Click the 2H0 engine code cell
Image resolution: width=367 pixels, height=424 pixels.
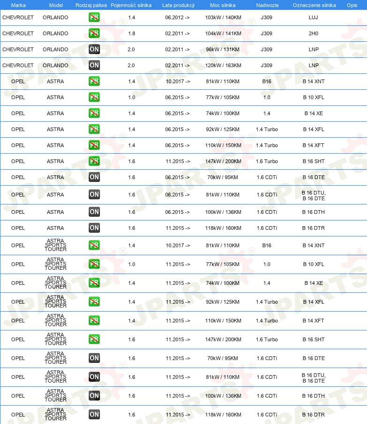click(313, 33)
